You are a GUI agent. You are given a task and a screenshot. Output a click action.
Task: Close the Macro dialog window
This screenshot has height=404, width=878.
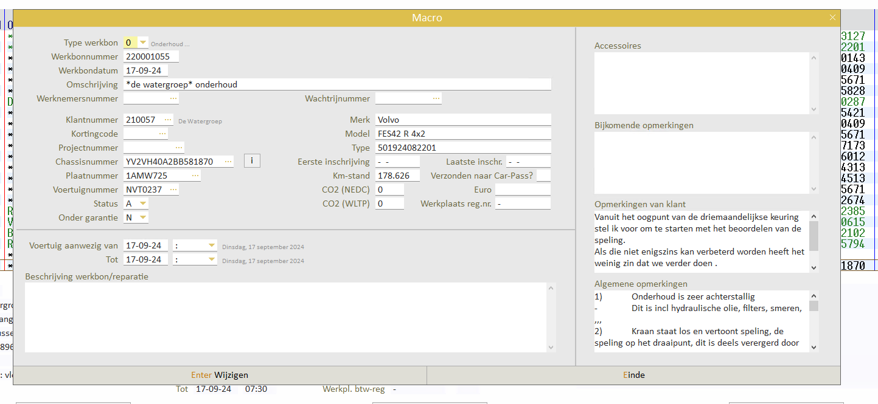[832, 18]
